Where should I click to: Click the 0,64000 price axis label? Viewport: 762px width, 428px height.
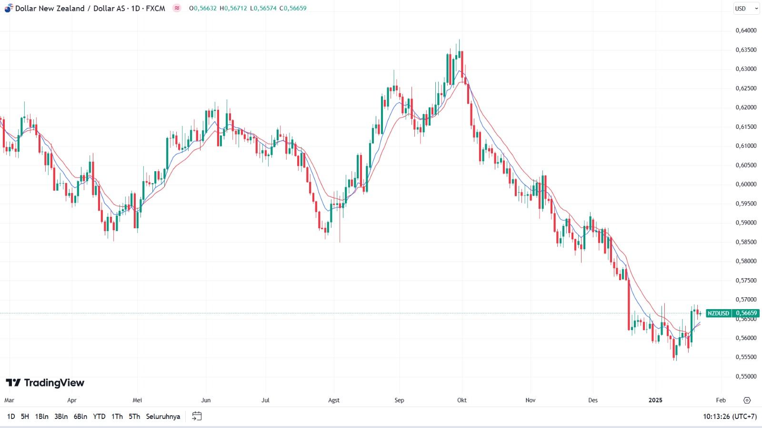coord(746,30)
